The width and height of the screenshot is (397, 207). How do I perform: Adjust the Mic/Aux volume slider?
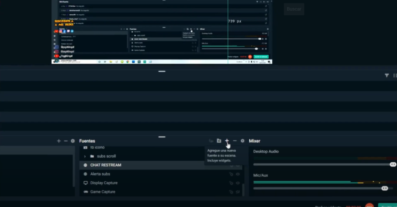(384, 188)
